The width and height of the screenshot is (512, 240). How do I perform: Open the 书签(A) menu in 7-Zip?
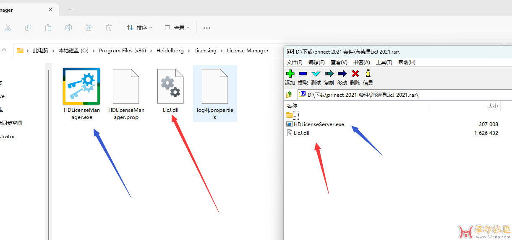click(x=362, y=62)
